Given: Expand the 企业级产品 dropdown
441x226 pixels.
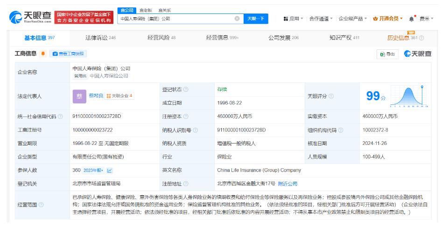Looking at the screenshot, I should click(353, 19).
